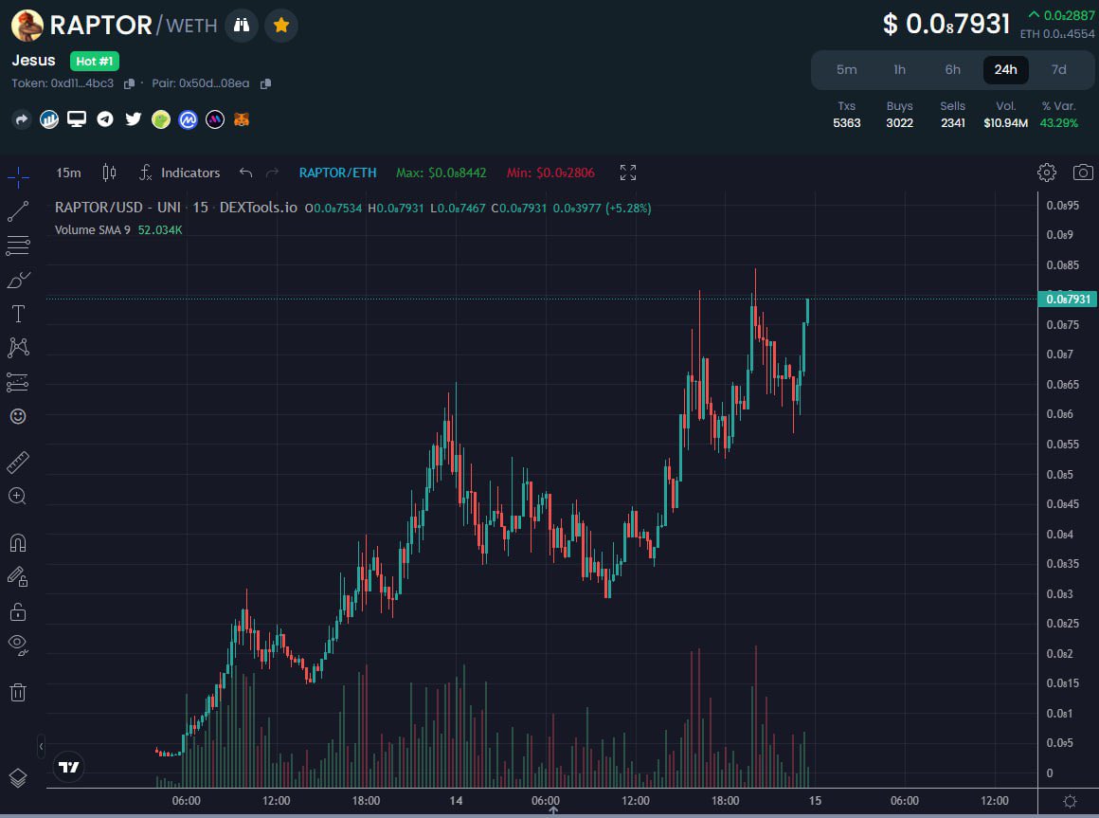Toggle fullscreen chart mode

click(628, 173)
